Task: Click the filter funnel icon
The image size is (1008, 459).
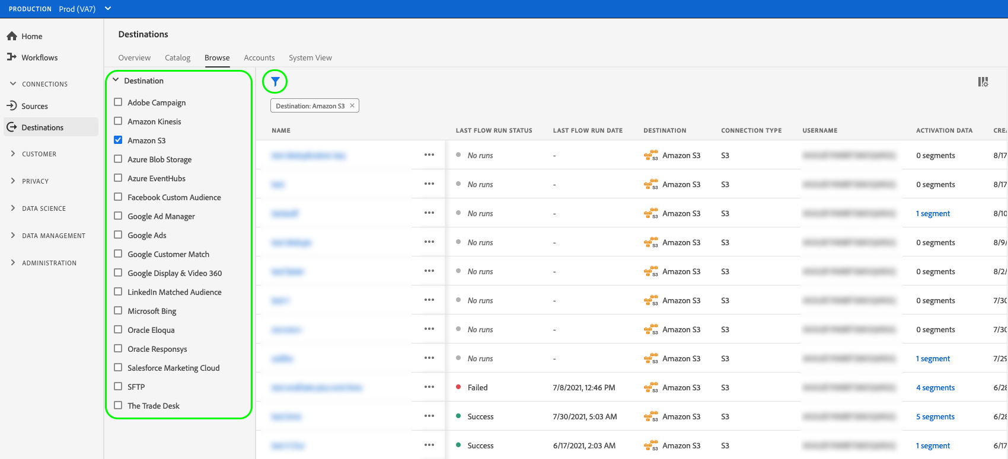Action: (275, 82)
